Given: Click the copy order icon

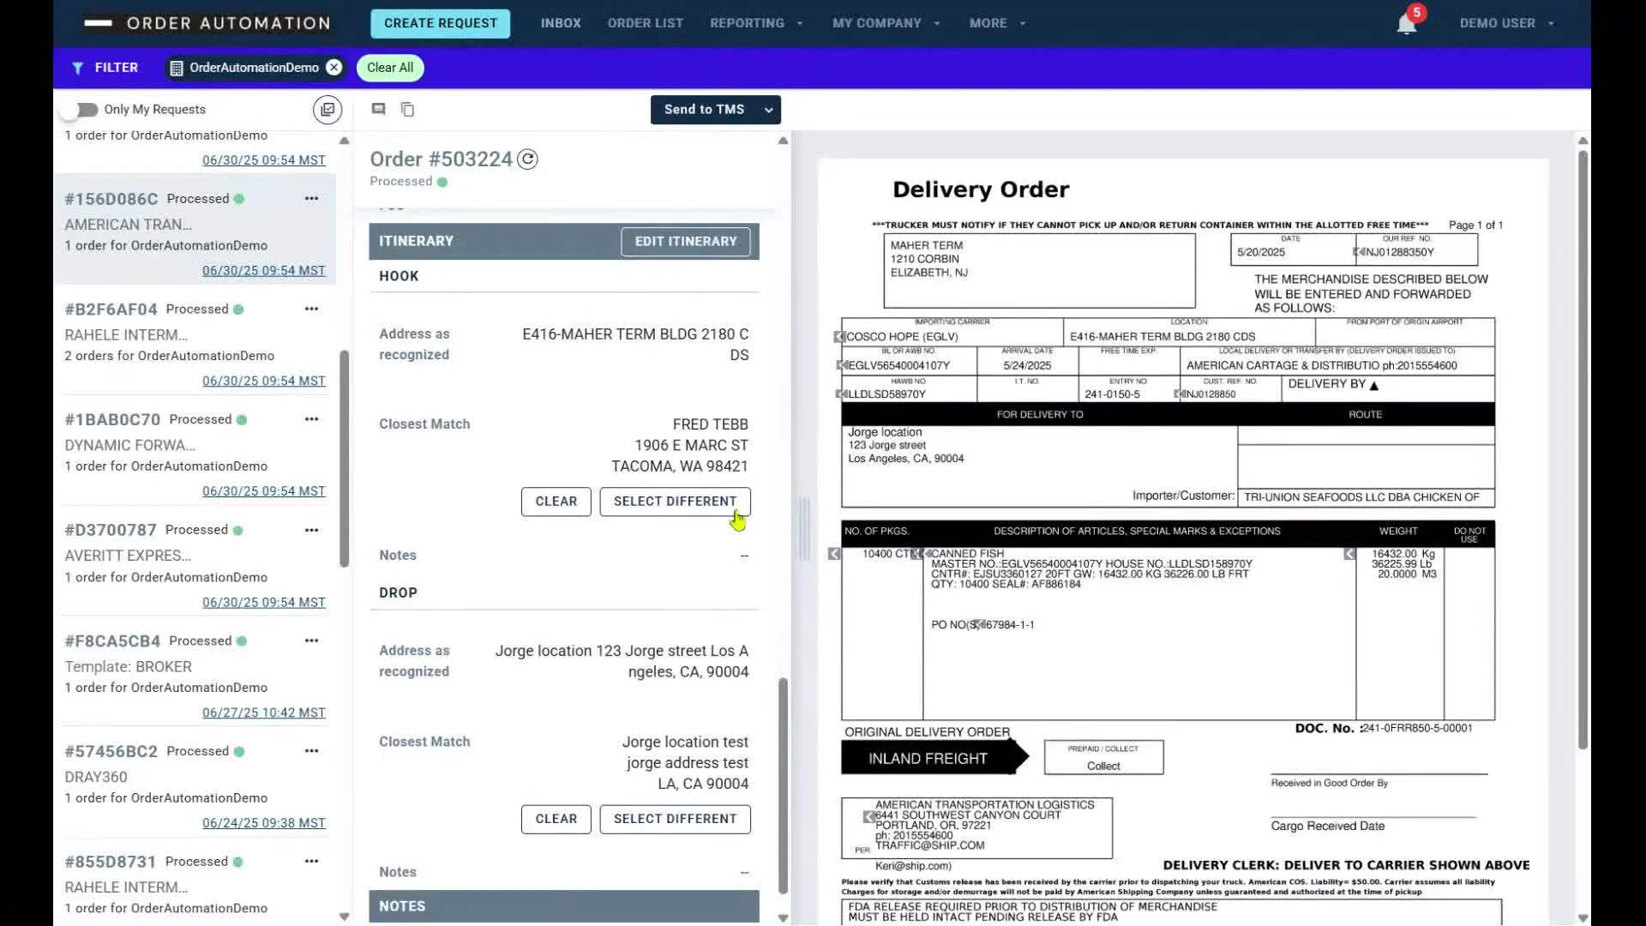Looking at the screenshot, I should (x=408, y=110).
